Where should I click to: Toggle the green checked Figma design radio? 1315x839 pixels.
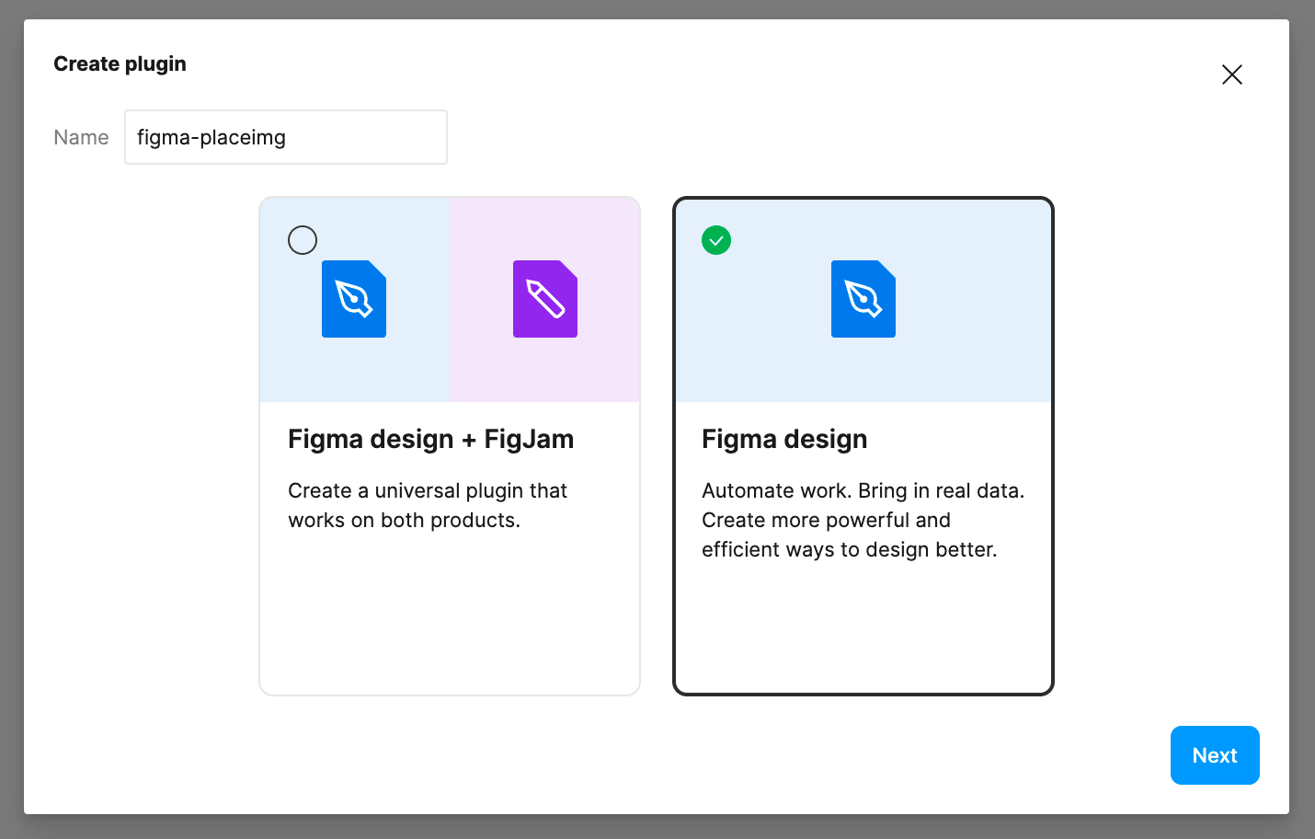click(x=716, y=240)
